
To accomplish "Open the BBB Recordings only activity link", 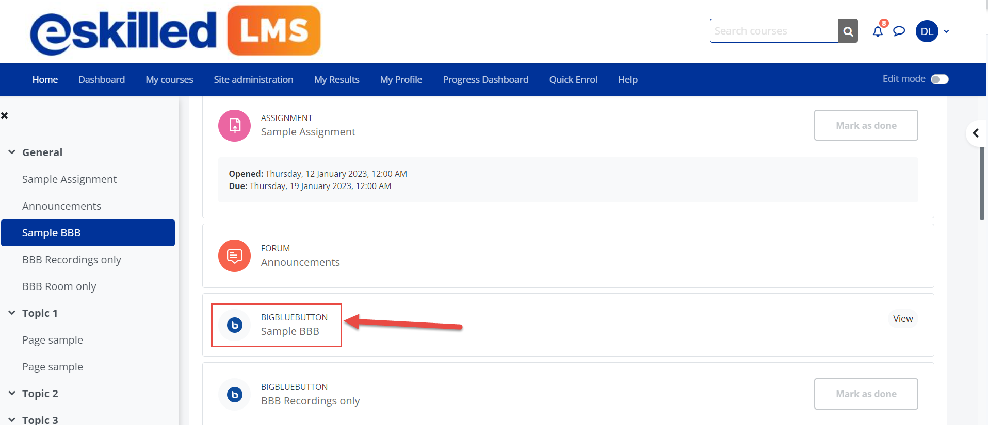I will pyautogui.click(x=310, y=401).
